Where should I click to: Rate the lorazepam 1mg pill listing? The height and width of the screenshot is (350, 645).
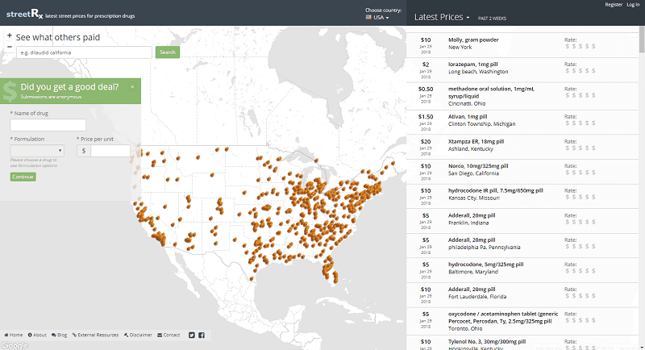[580, 71]
